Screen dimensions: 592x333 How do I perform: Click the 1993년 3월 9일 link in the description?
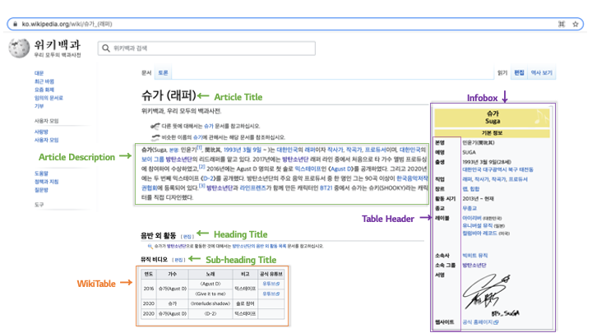(243, 150)
